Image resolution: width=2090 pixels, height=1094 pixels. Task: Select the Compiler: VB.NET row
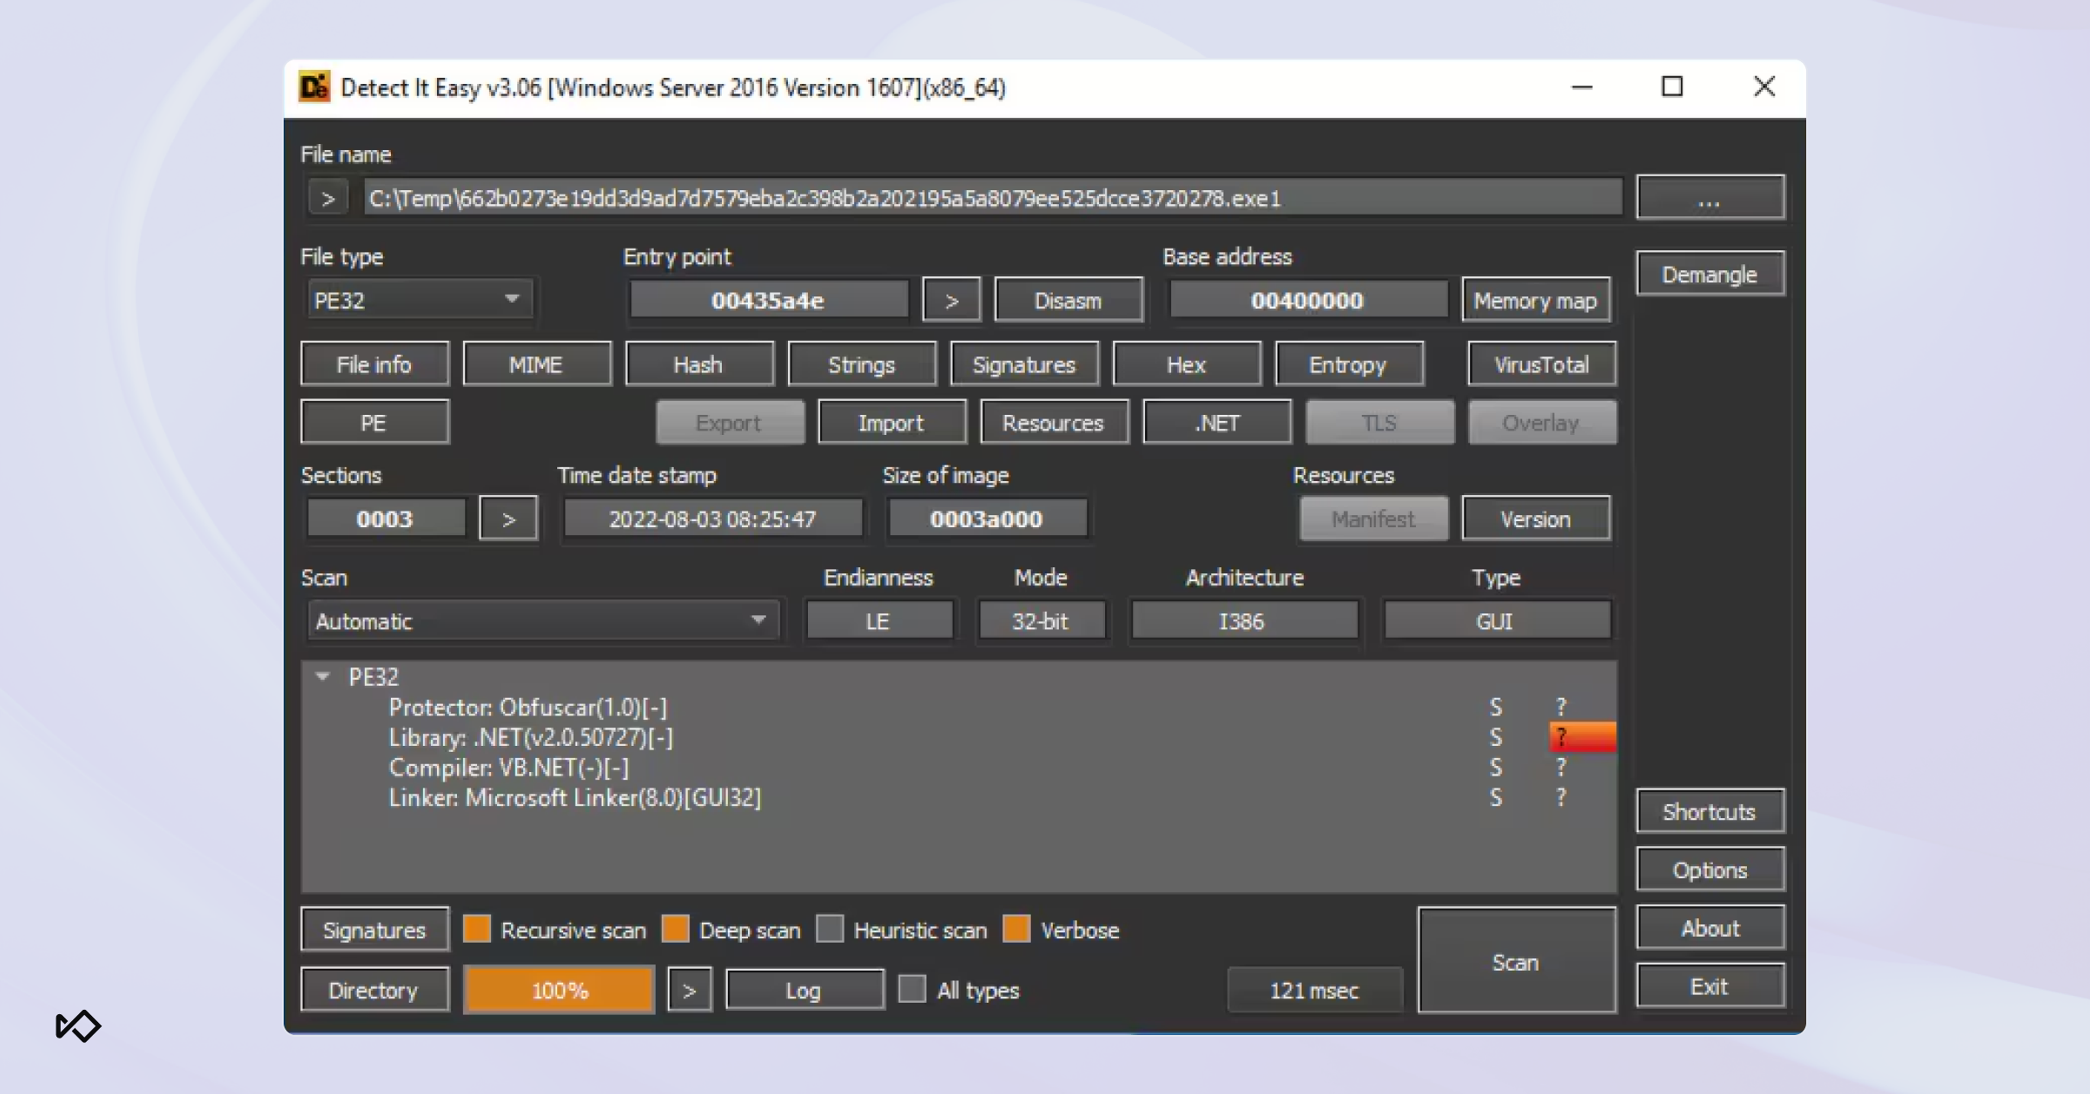coord(509,768)
